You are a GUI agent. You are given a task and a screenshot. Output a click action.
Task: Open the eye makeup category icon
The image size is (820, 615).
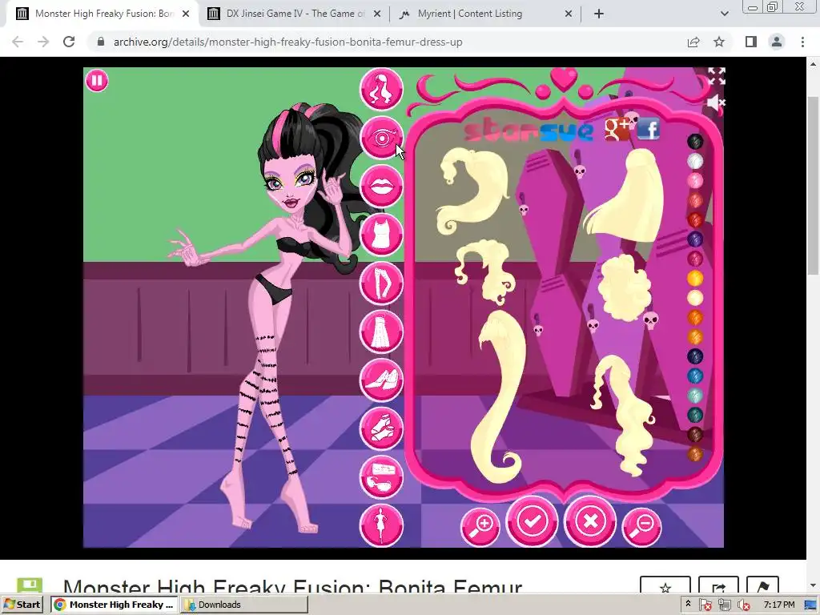[x=381, y=138]
